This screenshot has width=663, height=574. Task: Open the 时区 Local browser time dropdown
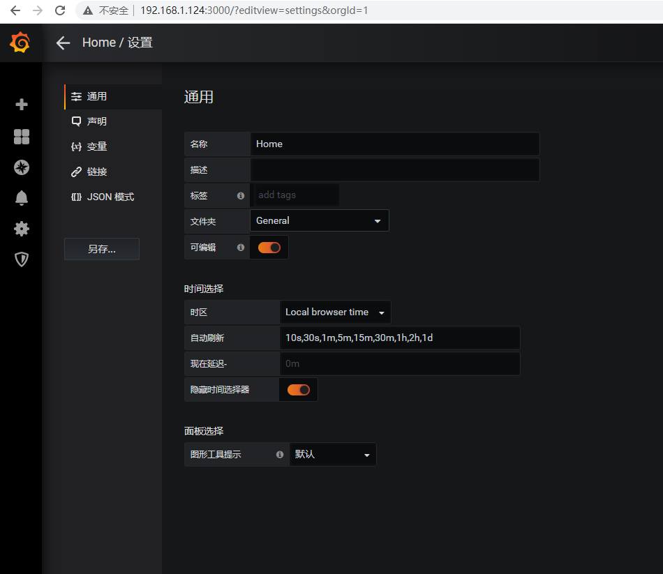tap(335, 312)
